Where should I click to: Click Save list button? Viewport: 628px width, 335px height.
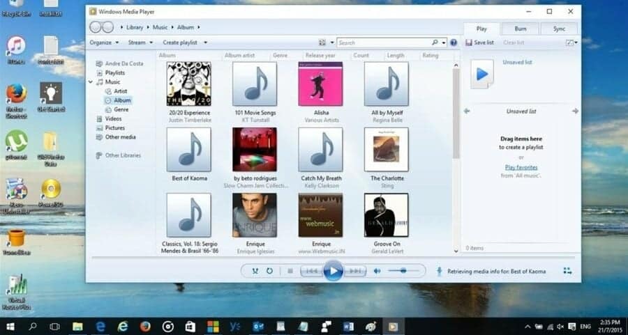(x=480, y=42)
